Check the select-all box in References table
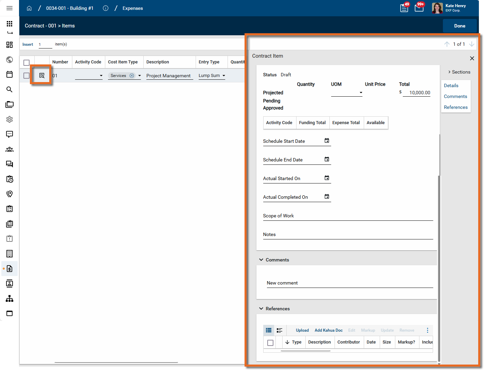485x371 pixels. click(x=270, y=343)
